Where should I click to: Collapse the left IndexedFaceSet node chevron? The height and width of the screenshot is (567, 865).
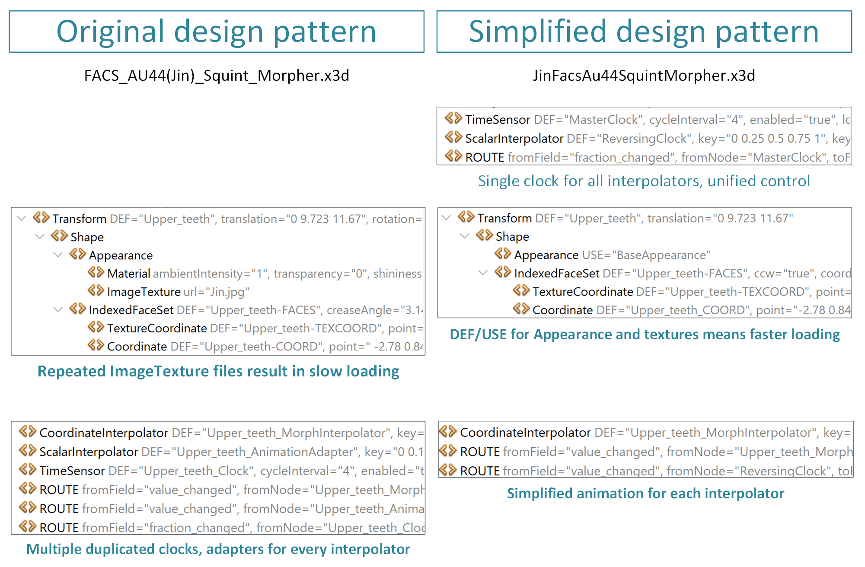click(58, 309)
